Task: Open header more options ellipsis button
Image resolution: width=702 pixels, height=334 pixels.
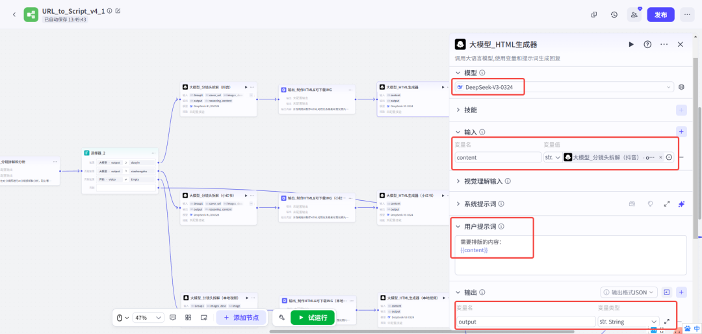Action: click(x=687, y=14)
